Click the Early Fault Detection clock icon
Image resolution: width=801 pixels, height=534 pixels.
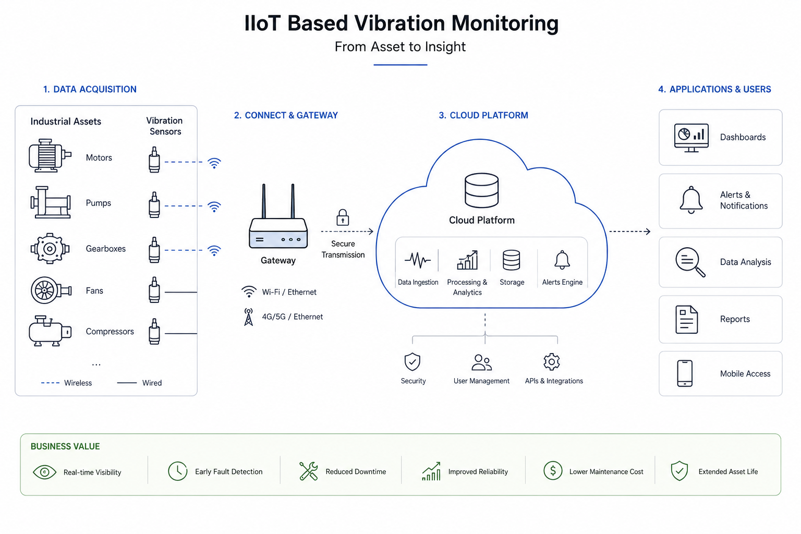coord(178,471)
